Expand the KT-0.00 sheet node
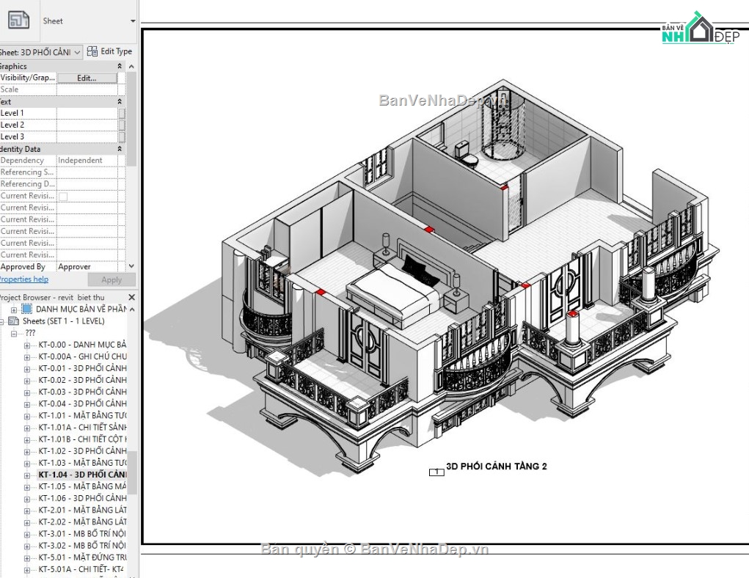This screenshot has width=749, height=578. 27,345
